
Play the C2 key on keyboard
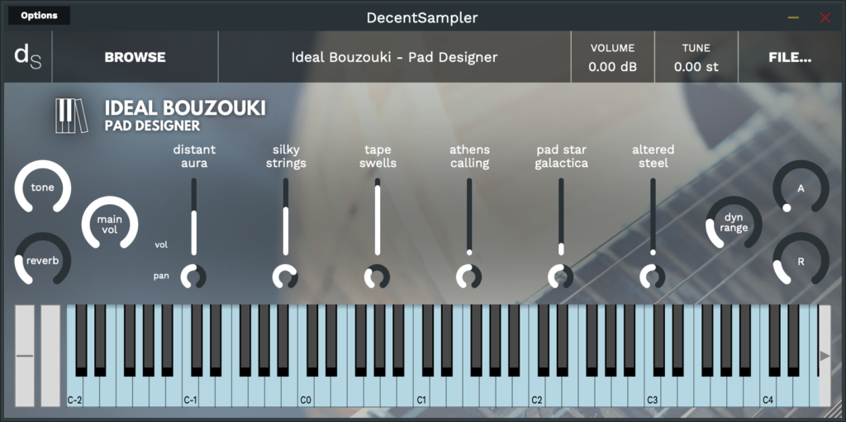[537, 393]
